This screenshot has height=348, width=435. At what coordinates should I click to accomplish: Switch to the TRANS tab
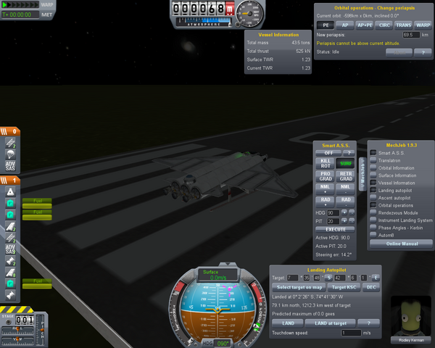[x=403, y=25]
